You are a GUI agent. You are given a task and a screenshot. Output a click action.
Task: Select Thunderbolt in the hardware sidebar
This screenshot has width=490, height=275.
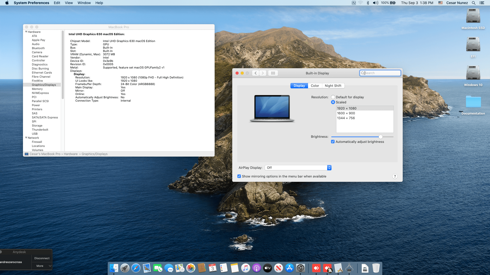pyautogui.click(x=40, y=130)
